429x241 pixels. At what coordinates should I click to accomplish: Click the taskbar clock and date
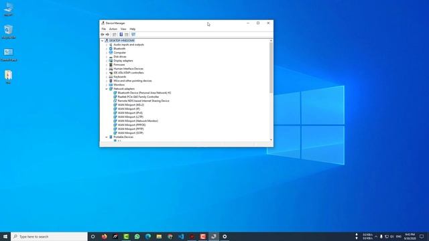pos(410,236)
